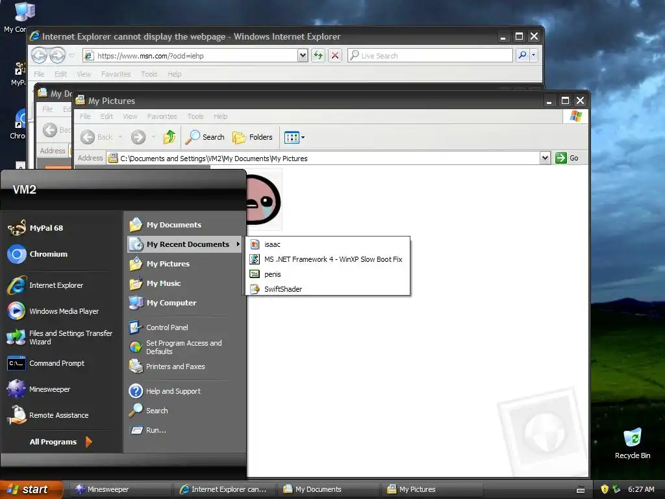The image size is (665, 499).
Task: Open Minesweeper from Start menu
Action: click(x=38, y=389)
